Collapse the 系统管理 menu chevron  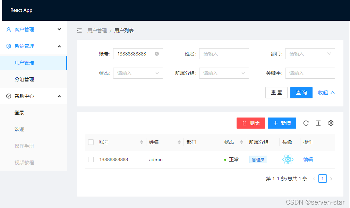59,46
